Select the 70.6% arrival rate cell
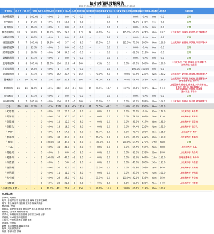The width and height of the screenshot is (214, 234). [x=99, y=32]
